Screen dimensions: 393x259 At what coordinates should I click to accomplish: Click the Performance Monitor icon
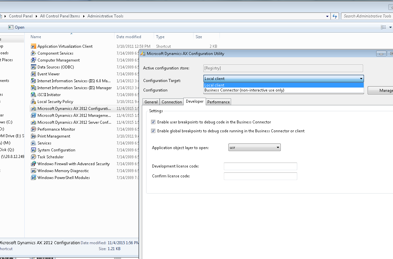click(x=33, y=129)
